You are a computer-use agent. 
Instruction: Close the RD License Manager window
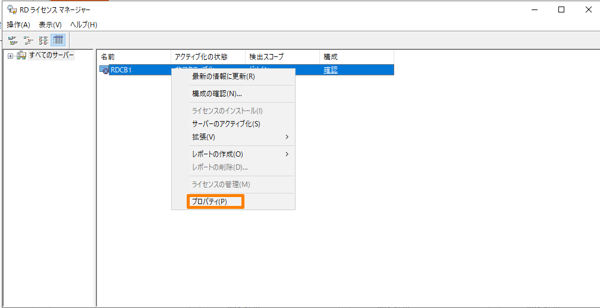589,10
